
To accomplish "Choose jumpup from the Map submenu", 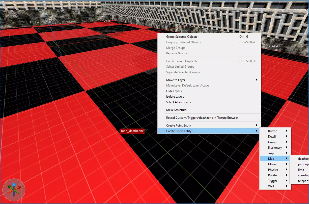I will coord(303,164).
